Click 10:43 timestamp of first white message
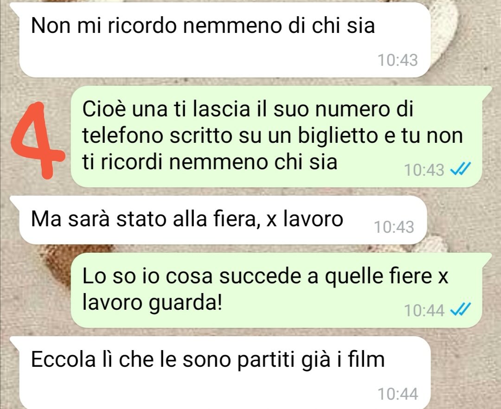The width and height of the screenshot is (501, 409). [398, 60]
